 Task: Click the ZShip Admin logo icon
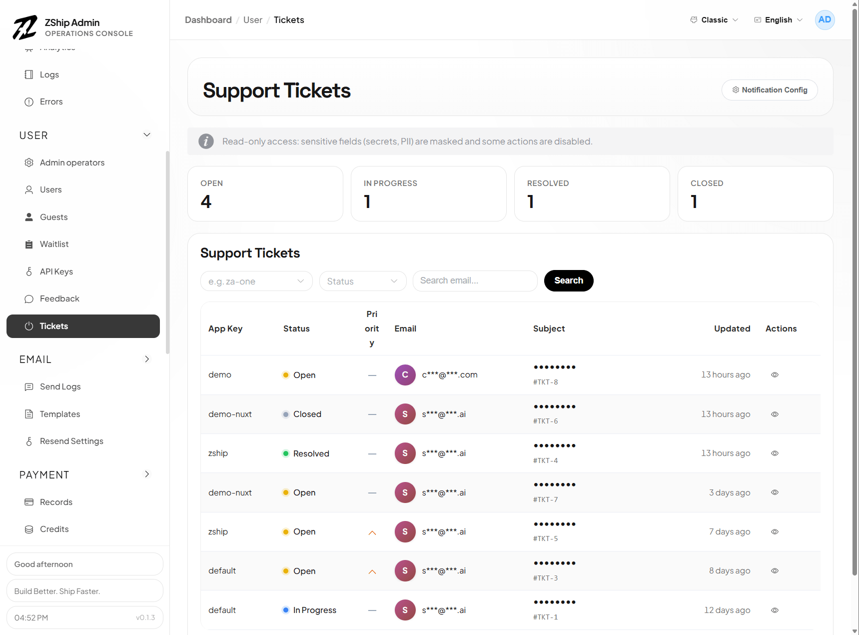(25, 27)
